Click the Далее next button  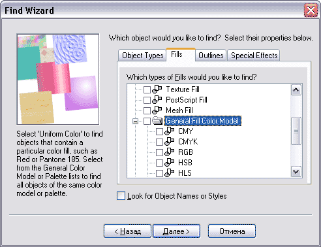(x=176, y=231)
